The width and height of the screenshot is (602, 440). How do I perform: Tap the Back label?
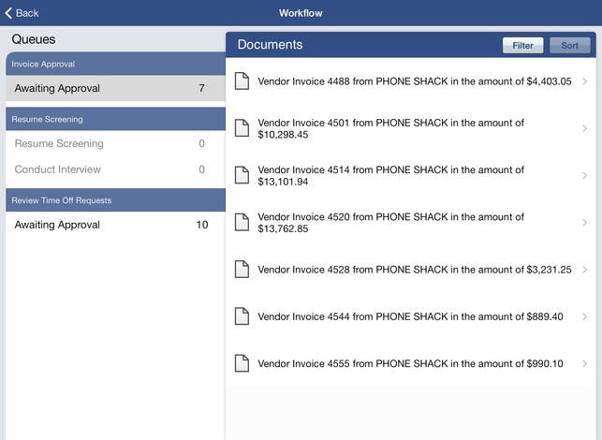(27, 13)
